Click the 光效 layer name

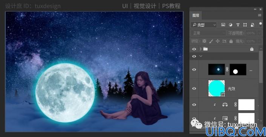(x=231, y=89)
